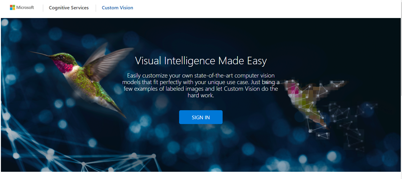
Task: Click the divider before Custom Vision
Action: [x=96, y=8]
